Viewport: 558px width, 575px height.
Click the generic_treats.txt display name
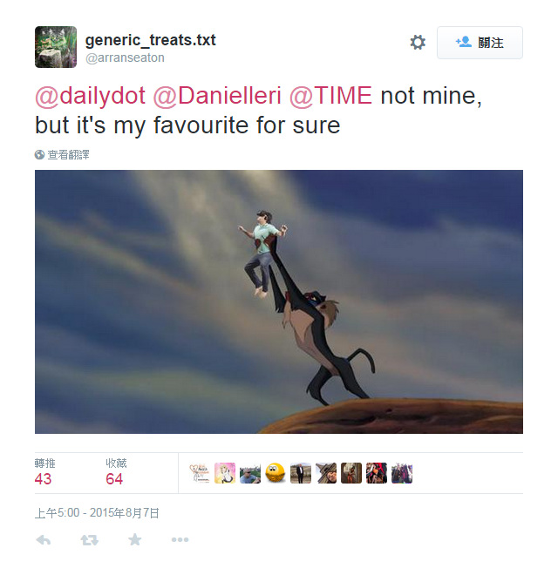click(151, 40)
